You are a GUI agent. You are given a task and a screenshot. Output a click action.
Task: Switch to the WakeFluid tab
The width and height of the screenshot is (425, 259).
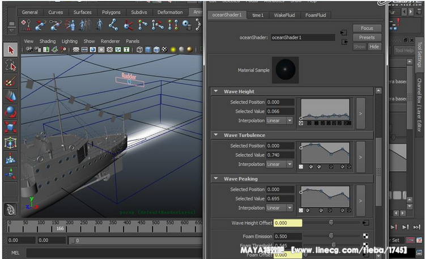pos(284,15)
